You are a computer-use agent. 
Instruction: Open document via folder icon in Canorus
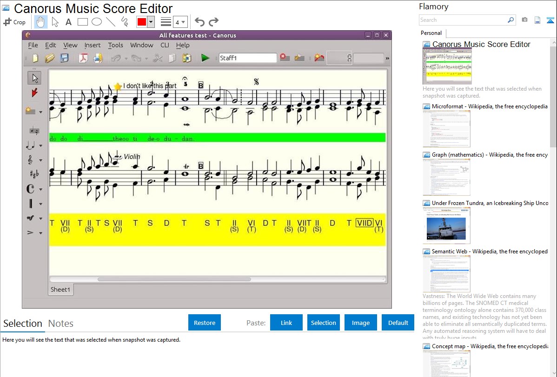pos(50,58)
